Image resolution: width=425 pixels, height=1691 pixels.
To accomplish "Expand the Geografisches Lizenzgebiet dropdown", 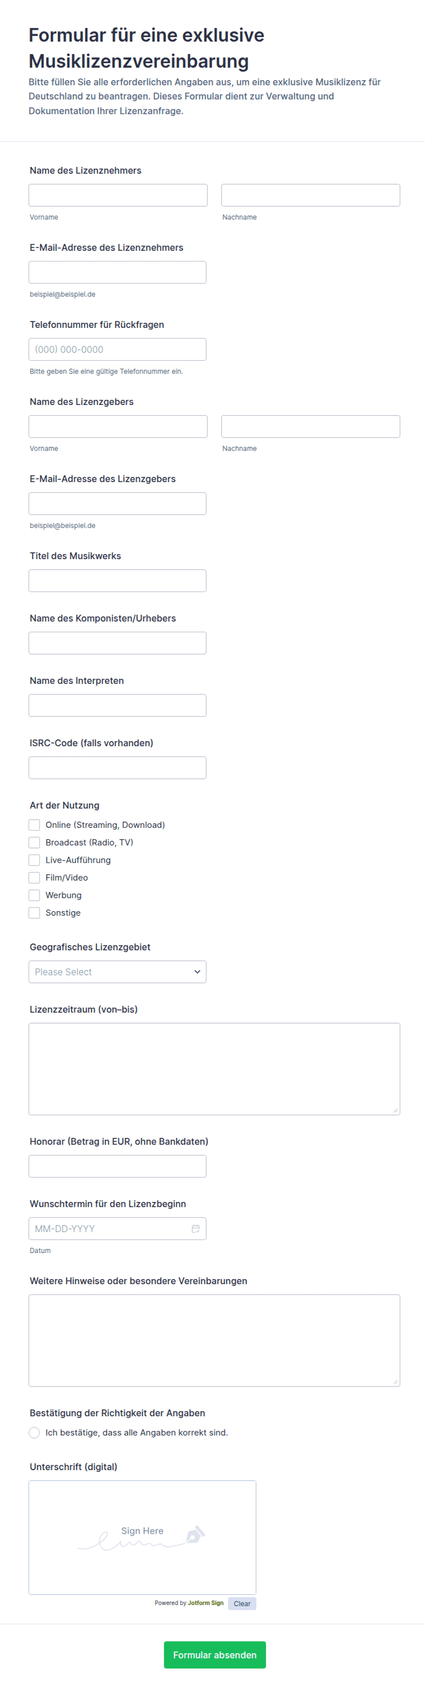I will pos(117,971).
